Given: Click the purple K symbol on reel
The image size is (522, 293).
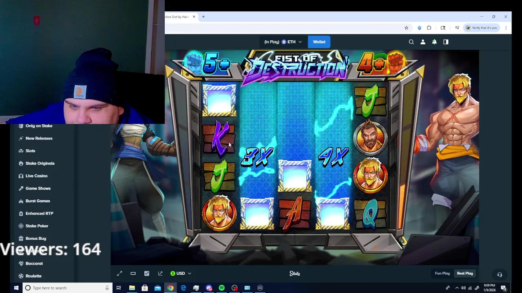Looking at the screenshot, I should [219, 138].
